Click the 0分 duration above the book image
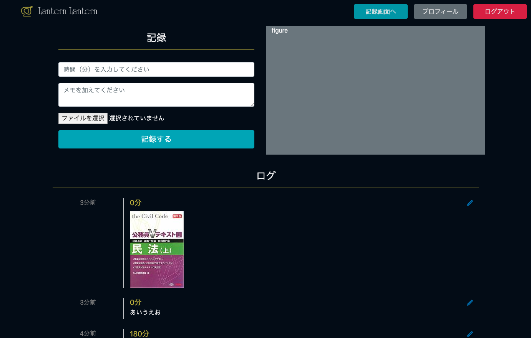Image resolution: width=531 pixels, height=338 pixels. 136,203
